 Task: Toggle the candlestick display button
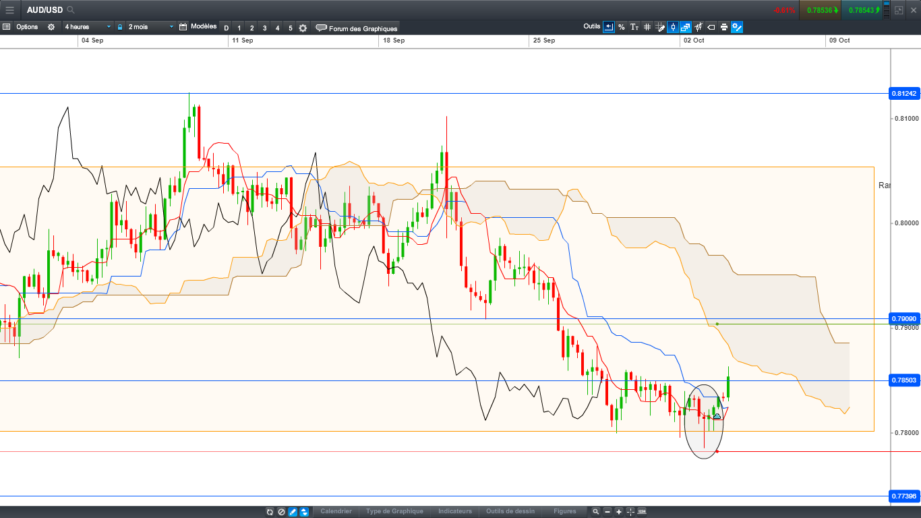point(672,28)
